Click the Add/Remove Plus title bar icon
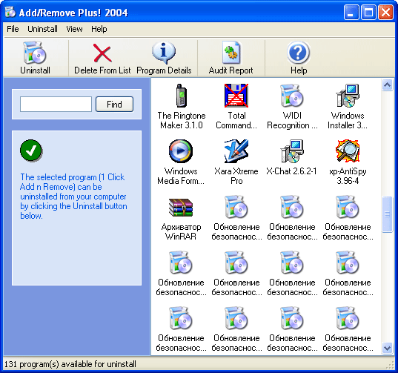398x373 pixels. (10, 12)
